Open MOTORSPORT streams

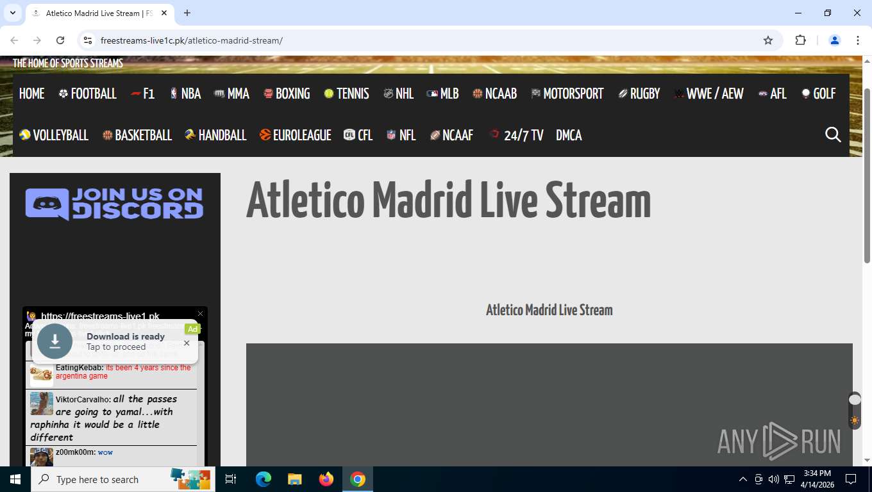(567, 94)
